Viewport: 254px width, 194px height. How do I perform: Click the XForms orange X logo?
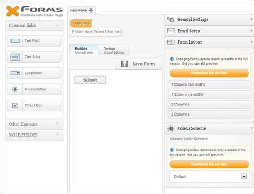coord(12,11)
